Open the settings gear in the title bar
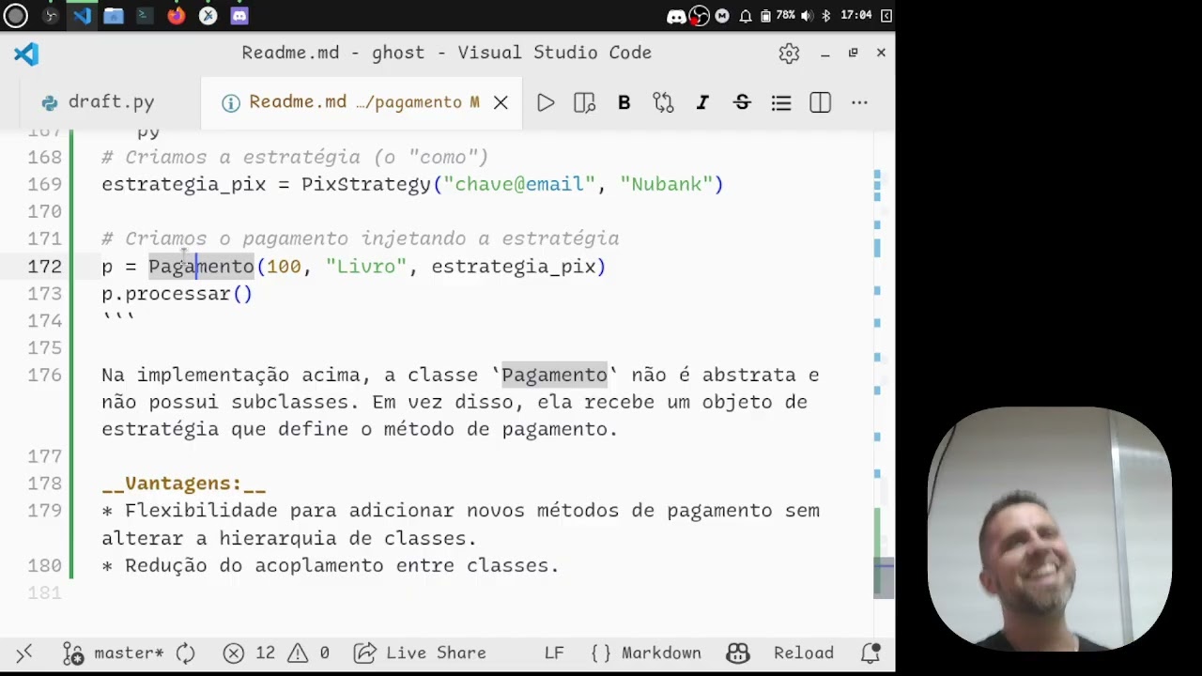The height and width of the screenshot is (676, 1202). (x=789, y=54)
